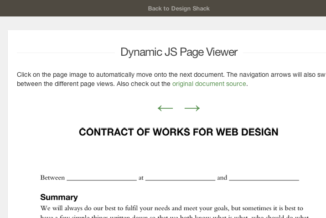Click the CONTRACT OF WORKS FOR WEB DESIGN title
Image resolution: width=326 pixels, height=218 pixels.
179,132
